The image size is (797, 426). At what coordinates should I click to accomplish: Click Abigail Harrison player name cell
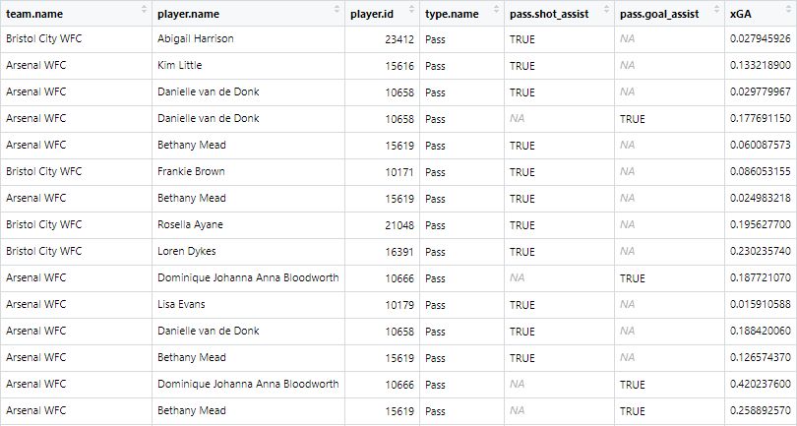pos(249,39)
